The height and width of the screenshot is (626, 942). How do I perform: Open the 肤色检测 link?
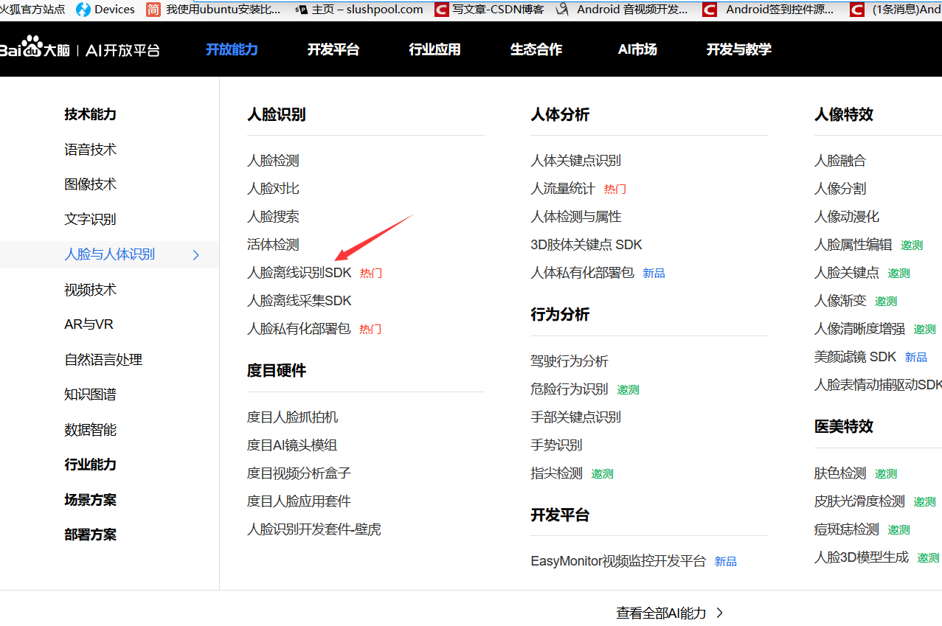(840, 473)
